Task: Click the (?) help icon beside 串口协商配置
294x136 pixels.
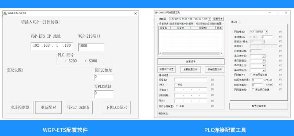Action: 212,106
